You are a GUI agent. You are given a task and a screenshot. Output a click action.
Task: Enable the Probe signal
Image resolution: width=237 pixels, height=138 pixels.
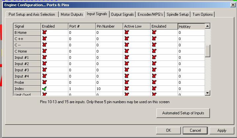click(45, 82)
